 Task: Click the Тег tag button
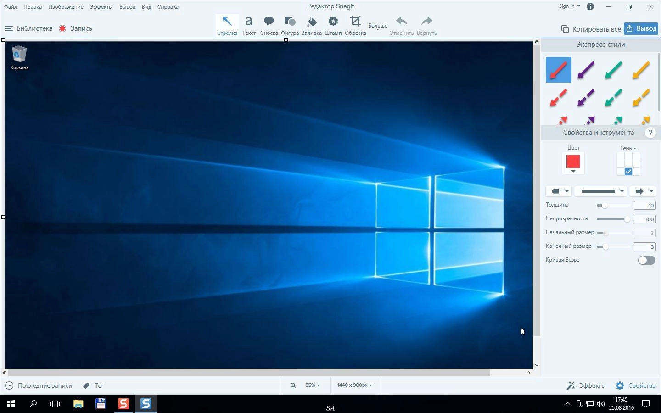[x=93, y=386]
